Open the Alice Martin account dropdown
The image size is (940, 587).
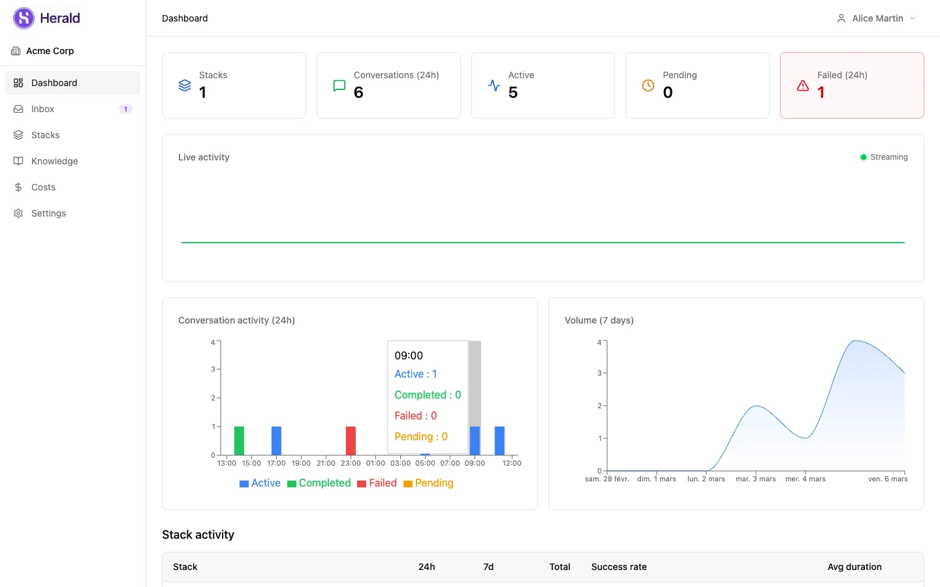pyautogui.click(x=876, y=18)
